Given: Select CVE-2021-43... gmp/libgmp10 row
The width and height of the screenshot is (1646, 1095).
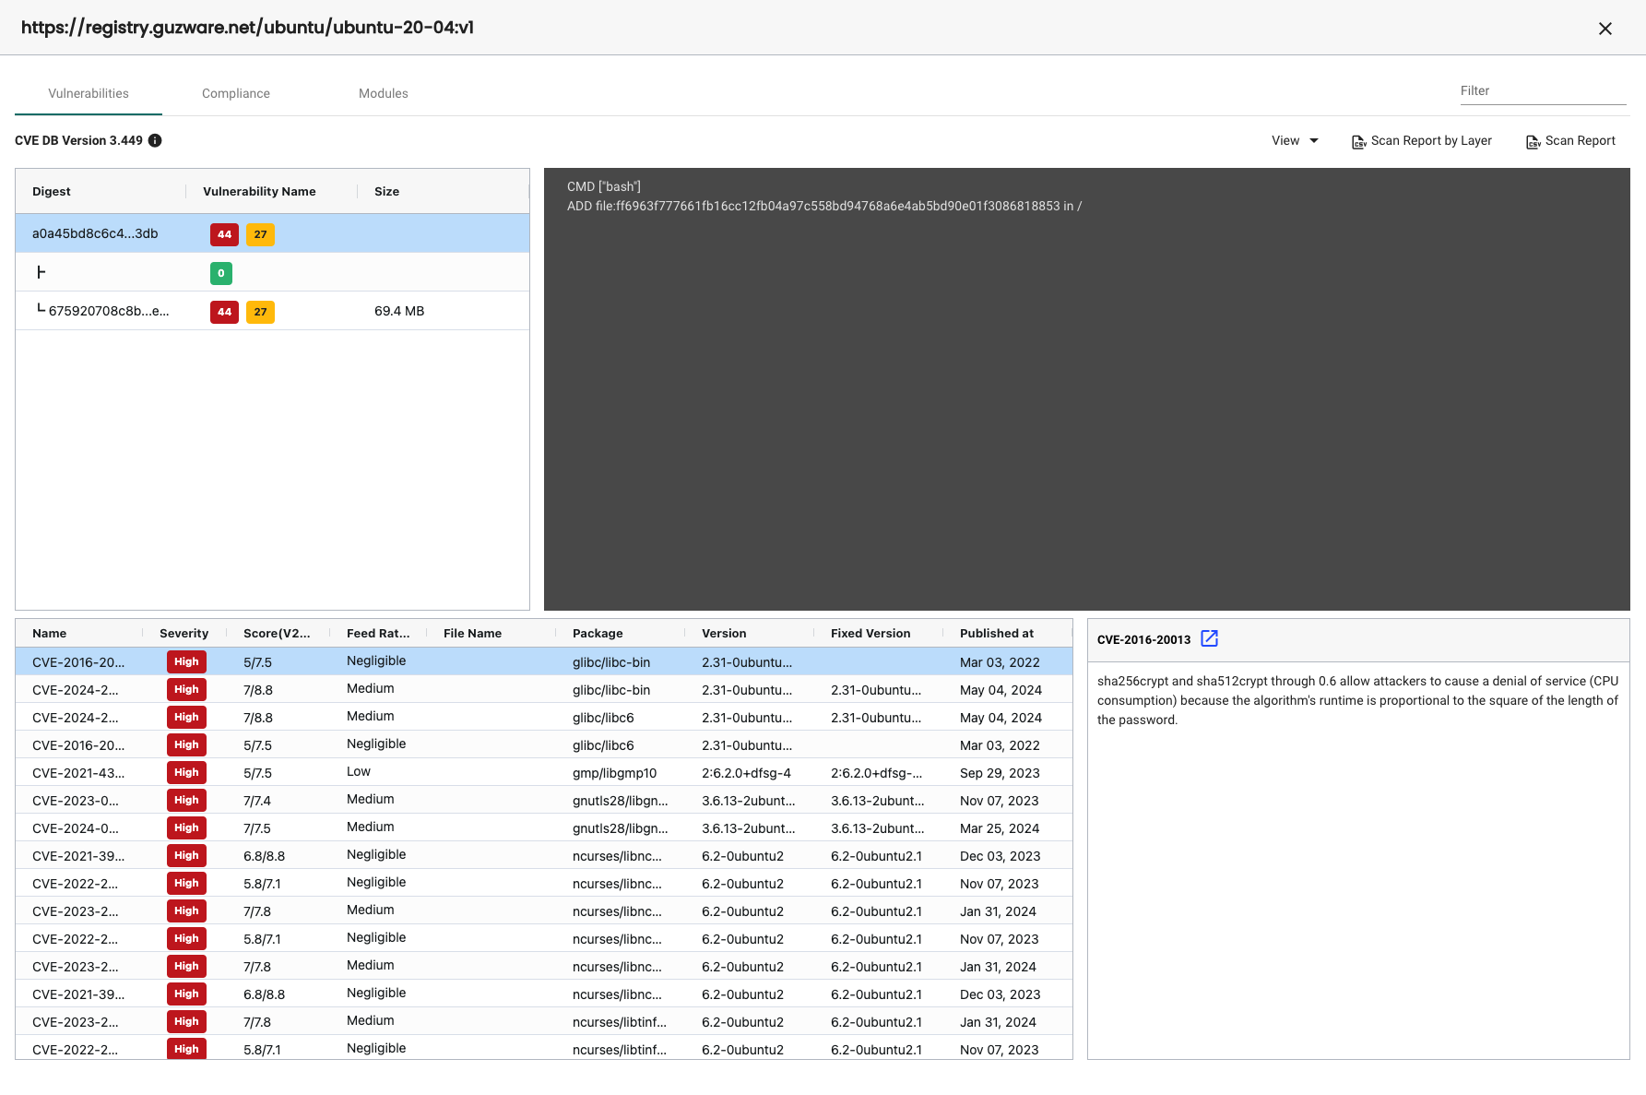Looking at the screenshot, I should pos(544,772).
